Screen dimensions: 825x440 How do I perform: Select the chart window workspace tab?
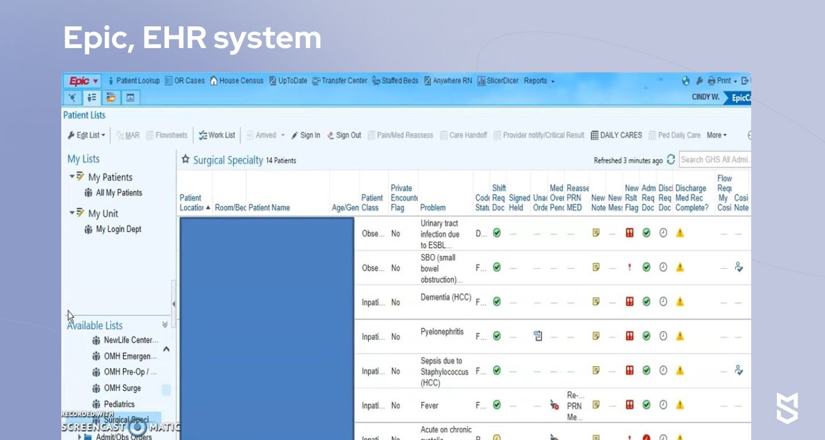tap(130, 98)
